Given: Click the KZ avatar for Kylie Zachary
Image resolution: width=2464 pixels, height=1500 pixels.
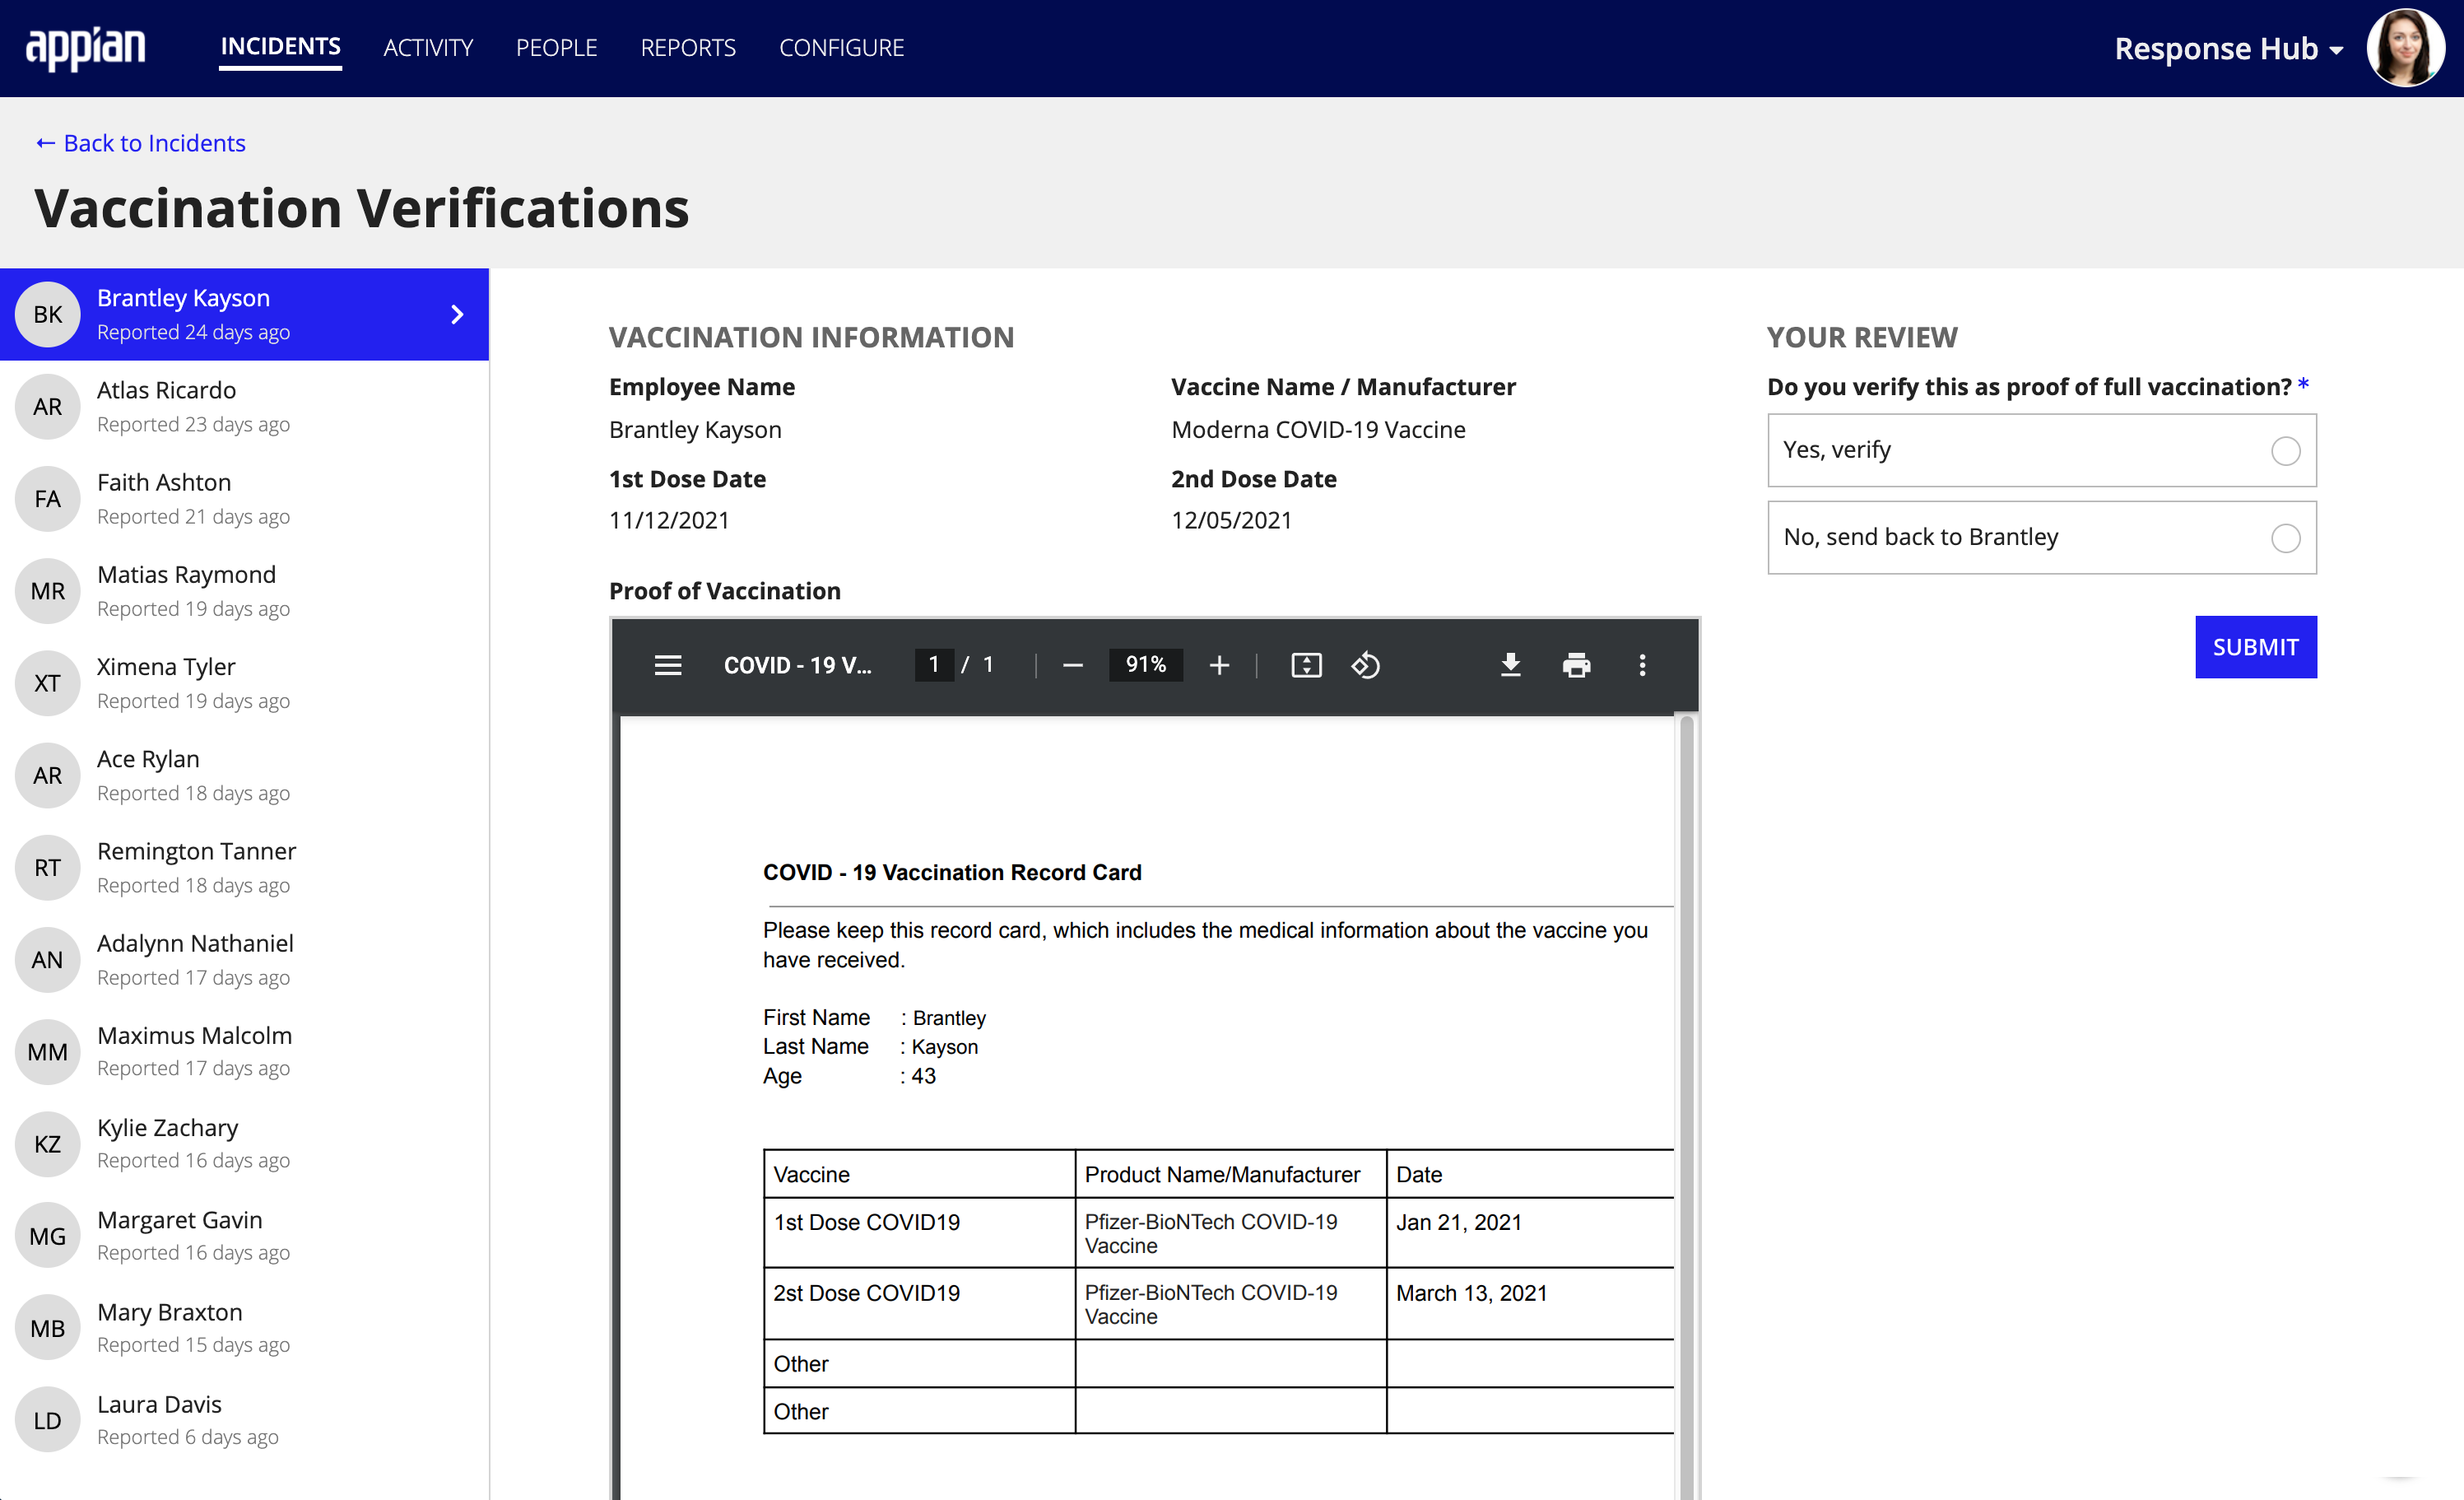Looking at the screenshot, I should point(47,1143).
